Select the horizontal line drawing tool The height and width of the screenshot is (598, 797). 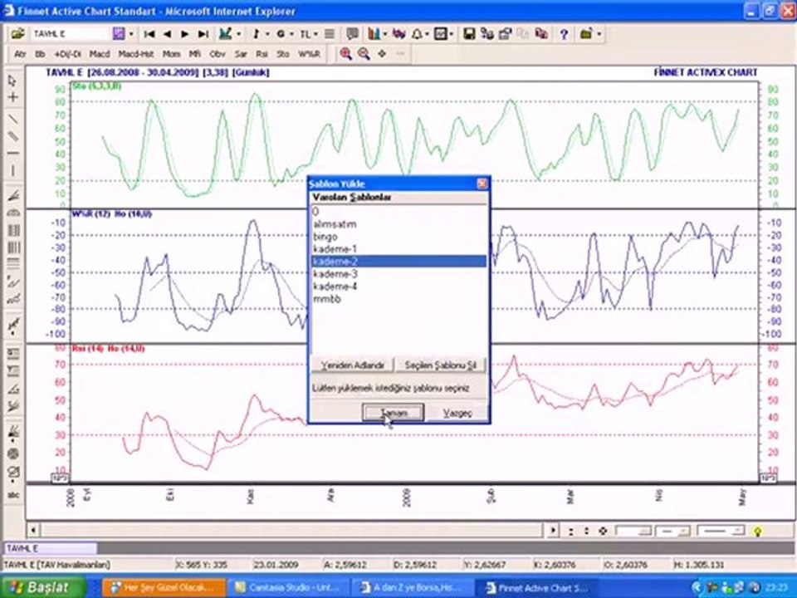12,153
